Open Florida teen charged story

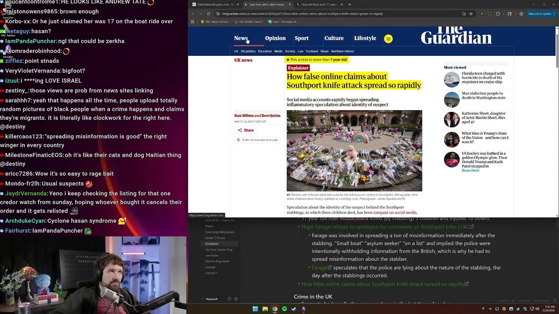pyautogui.click(x=483, y=78)
